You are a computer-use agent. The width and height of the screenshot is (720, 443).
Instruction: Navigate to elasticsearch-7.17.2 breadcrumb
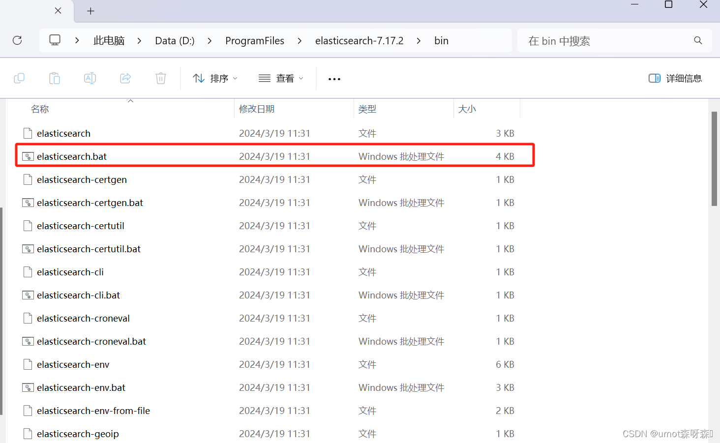tap(360, 40)
